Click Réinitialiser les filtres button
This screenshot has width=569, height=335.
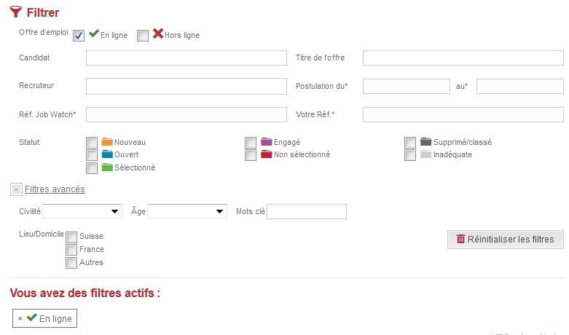(x=506, y=240)
